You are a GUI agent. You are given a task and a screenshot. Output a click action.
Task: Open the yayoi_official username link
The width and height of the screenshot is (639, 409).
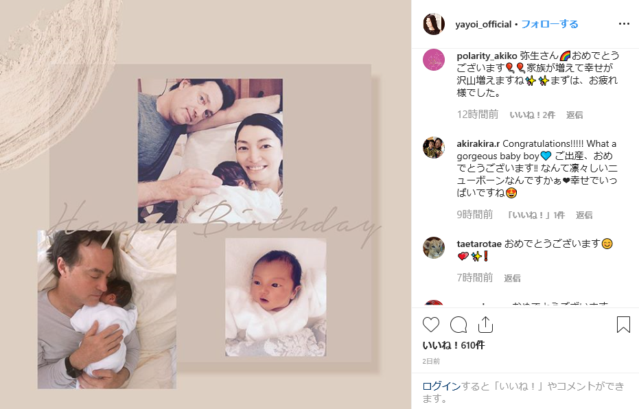pyautogui.click(x=483, y=25)
